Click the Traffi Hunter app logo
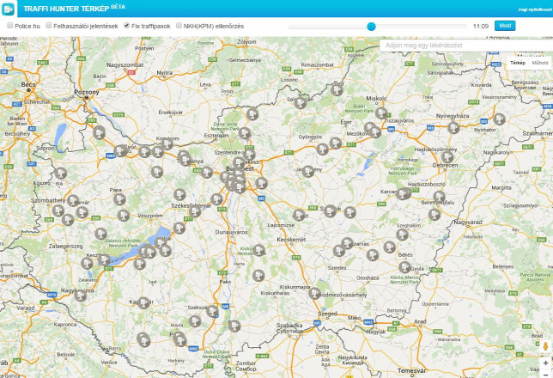Screen dimensions: 553x378 click(x=8, y=9)
